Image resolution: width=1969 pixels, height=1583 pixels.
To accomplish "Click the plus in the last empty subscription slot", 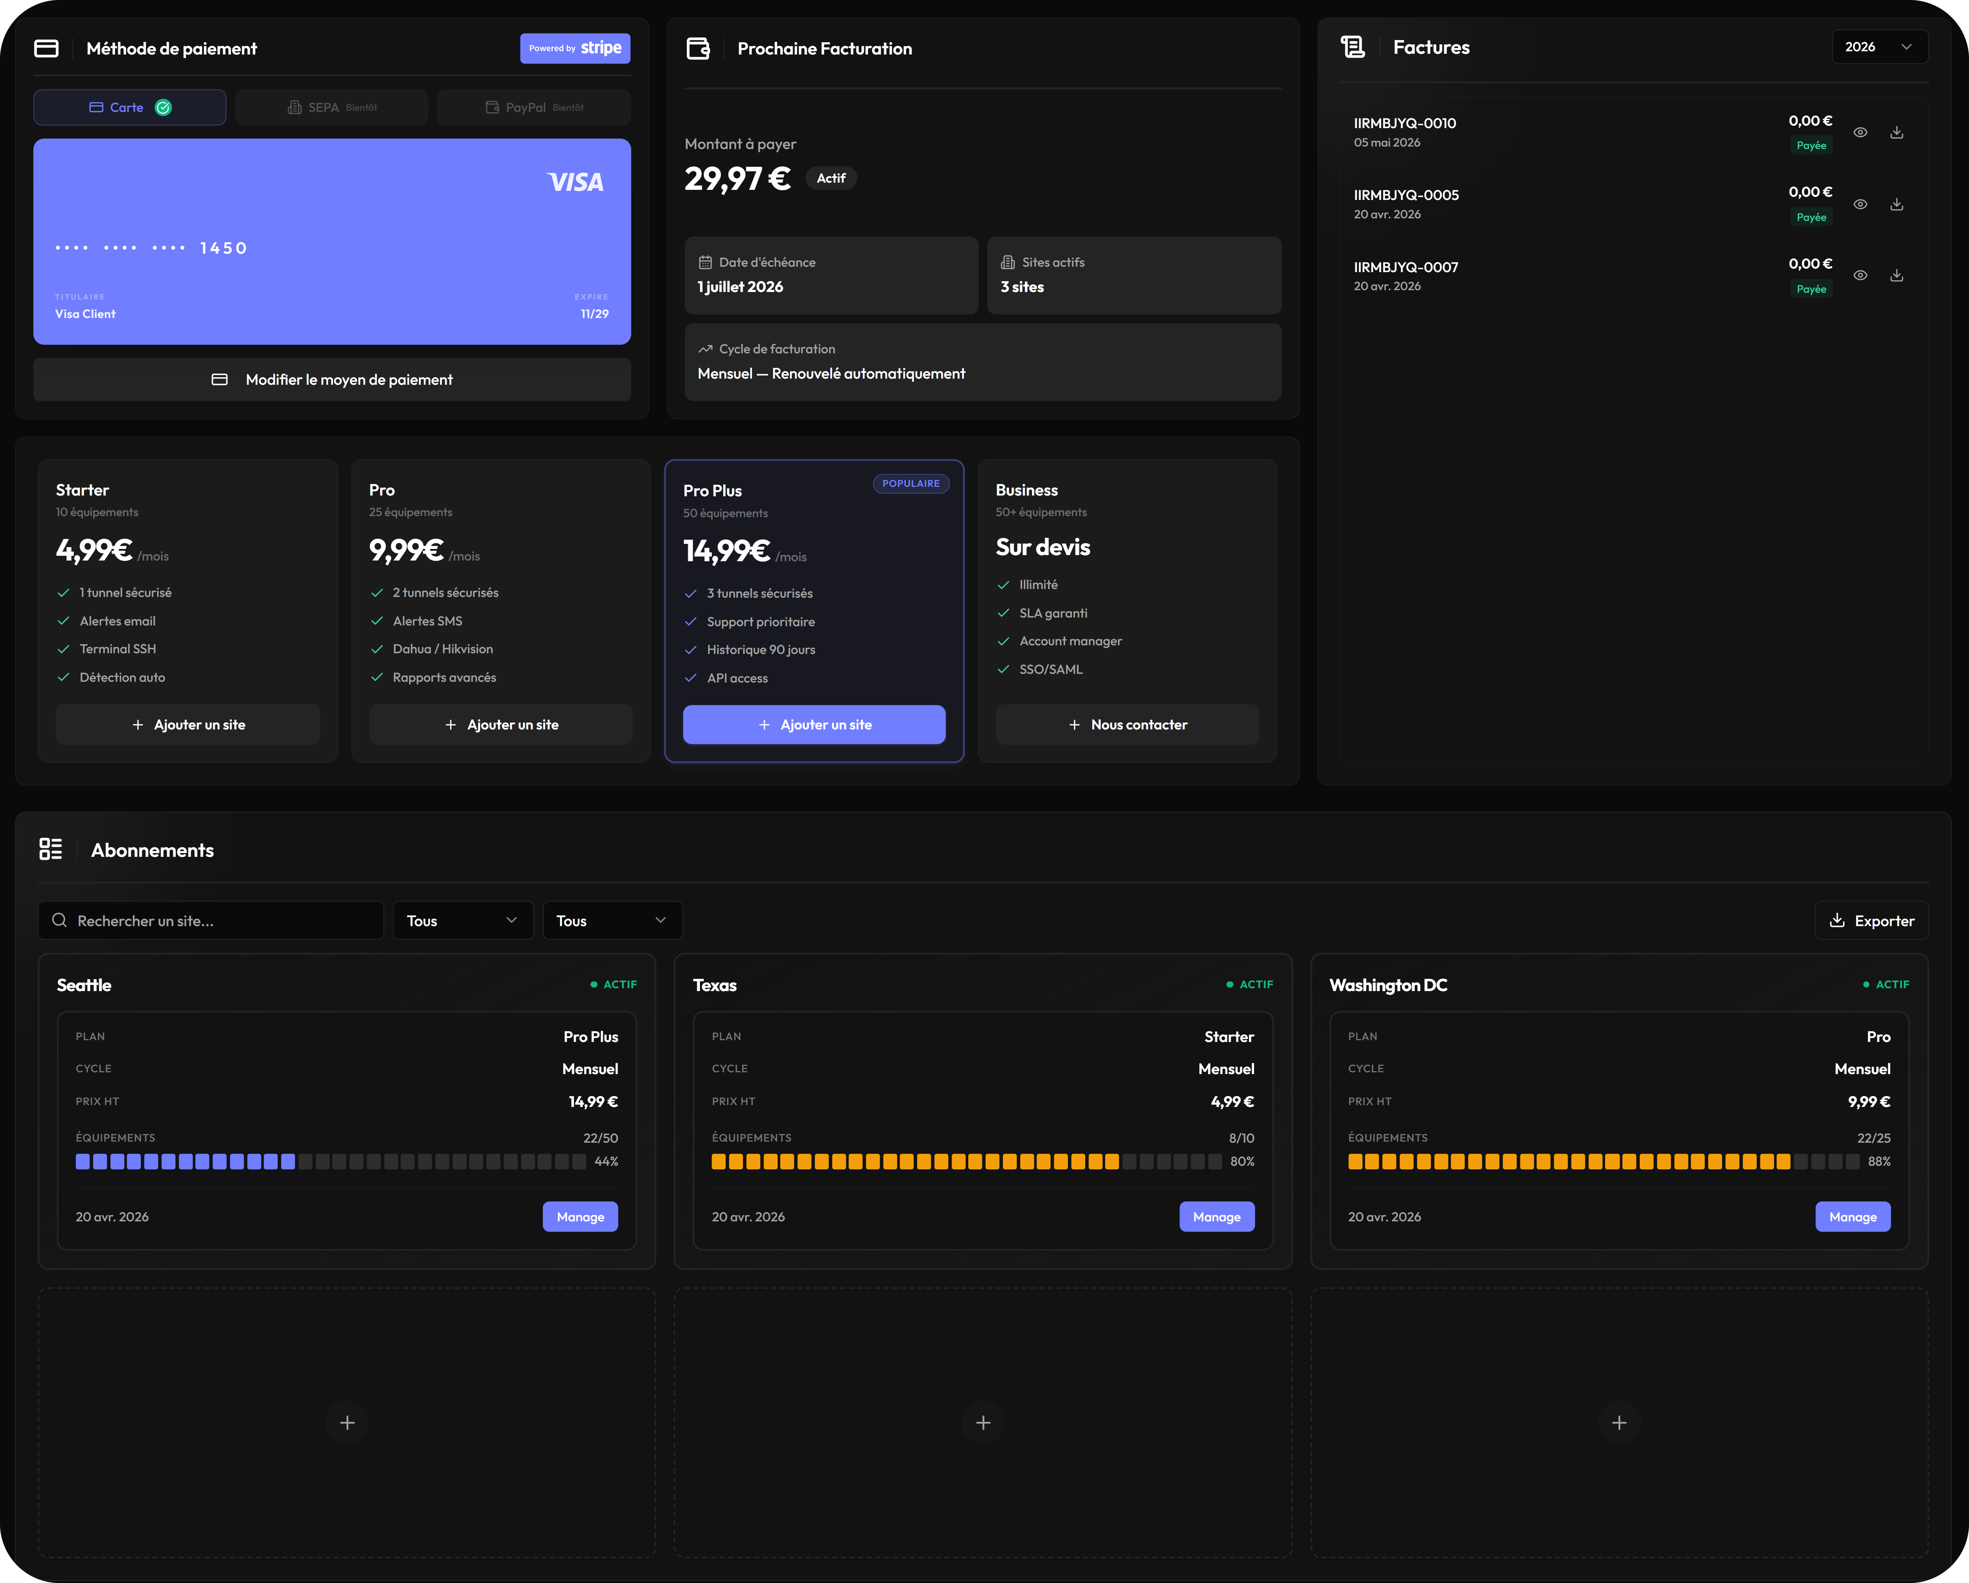I will 1619,1422.
